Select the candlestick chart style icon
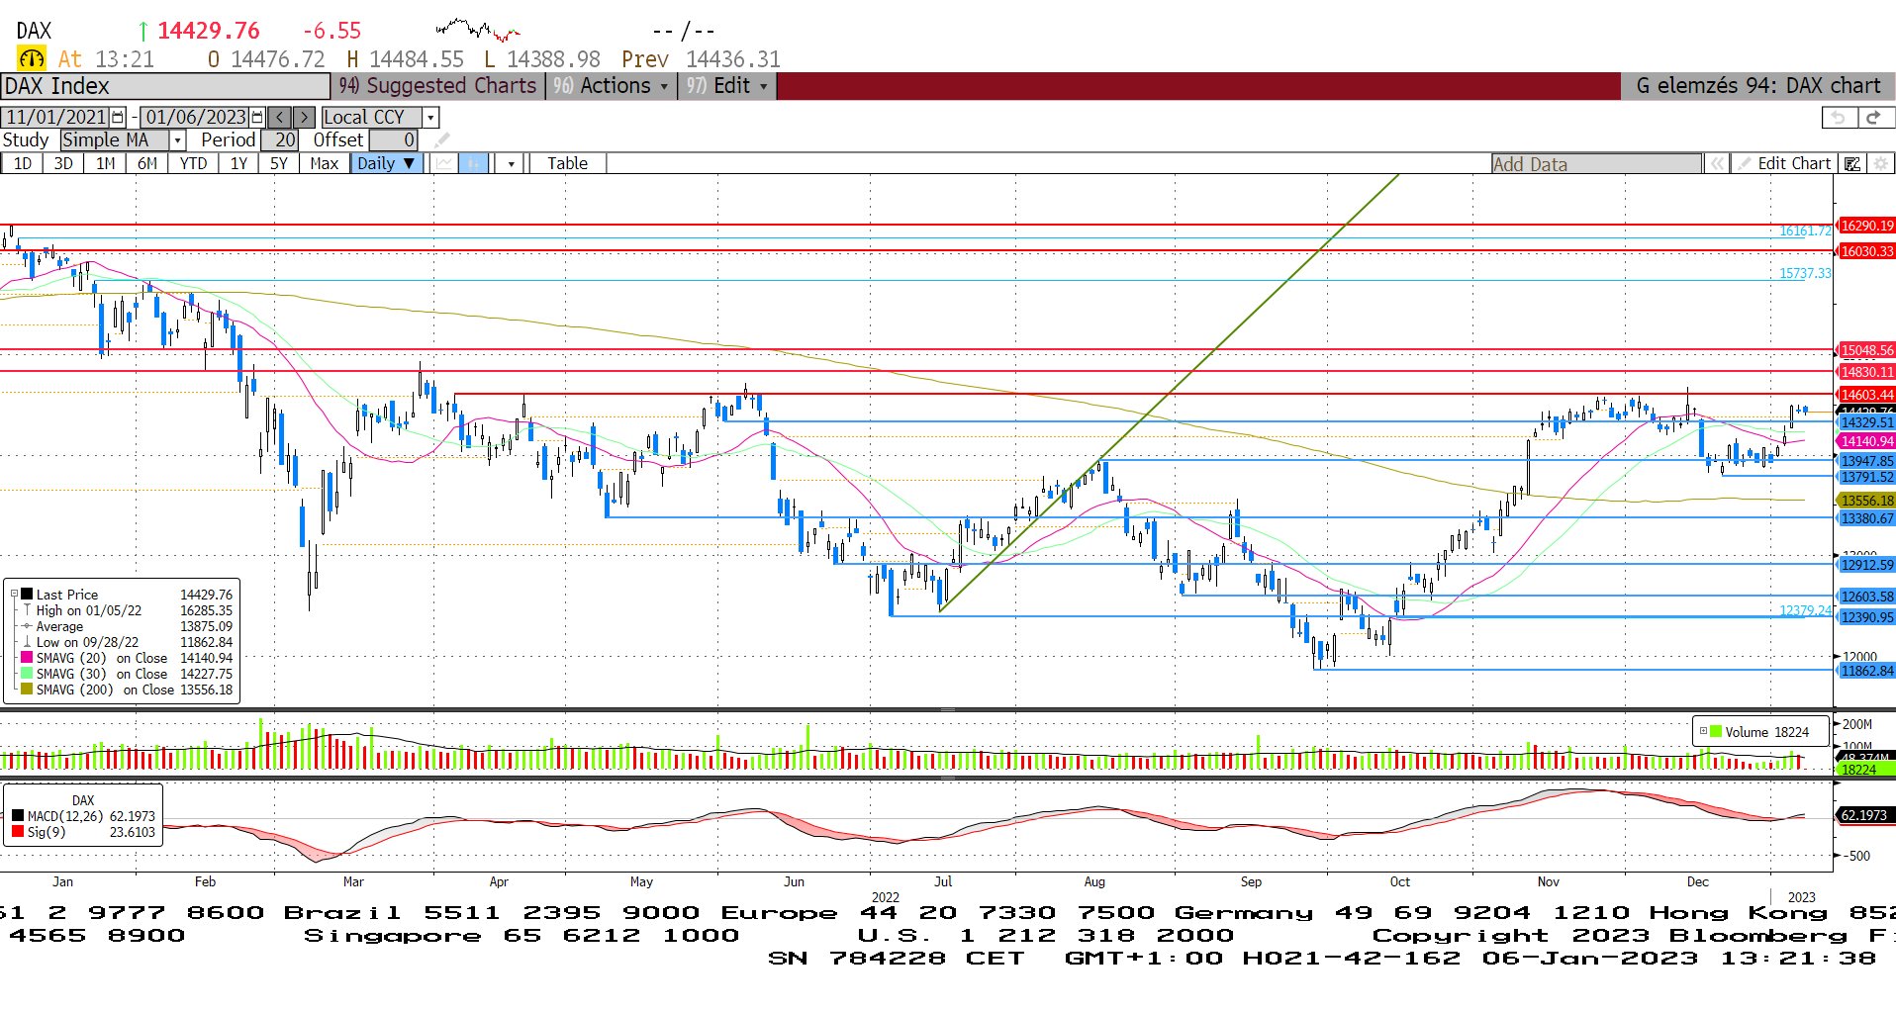Screen dimensions: 1896x1013 point(474,163)
